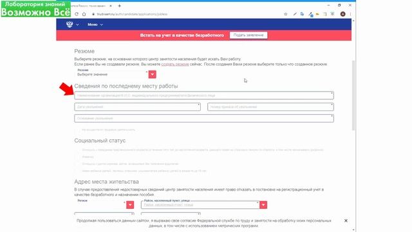Dismiss the personal data consent notice
The height and width of the screenshot is (232, 412).
coord(346,220)
